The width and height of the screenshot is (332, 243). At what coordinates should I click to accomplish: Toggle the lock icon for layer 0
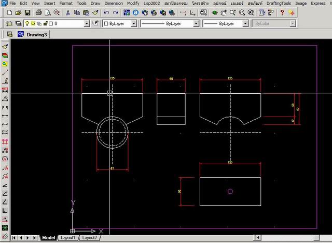tap(46, 24)
